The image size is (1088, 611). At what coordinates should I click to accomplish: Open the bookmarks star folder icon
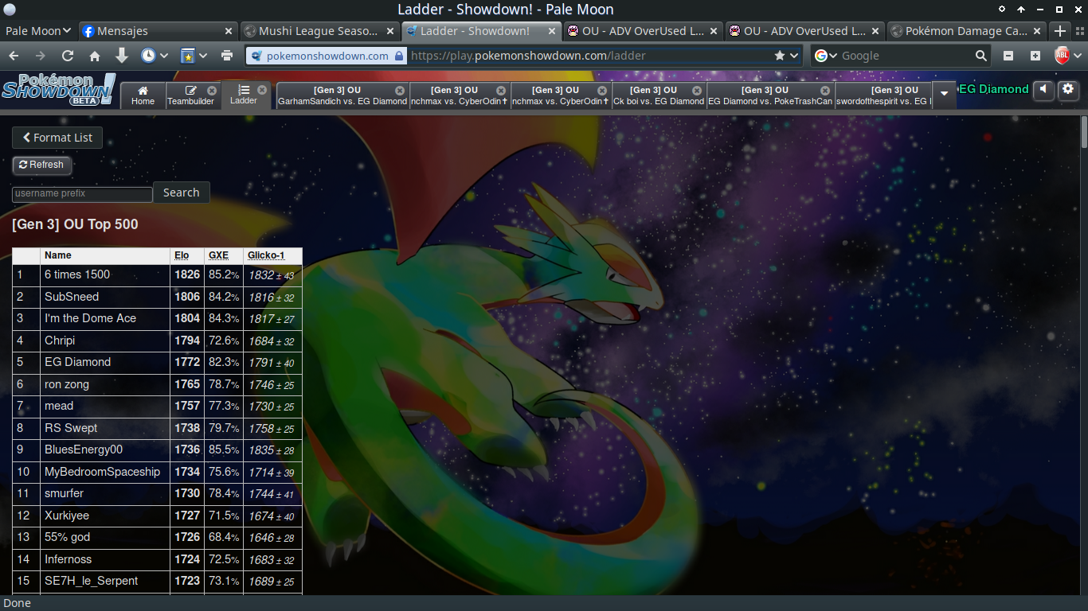tap(188, 56)
